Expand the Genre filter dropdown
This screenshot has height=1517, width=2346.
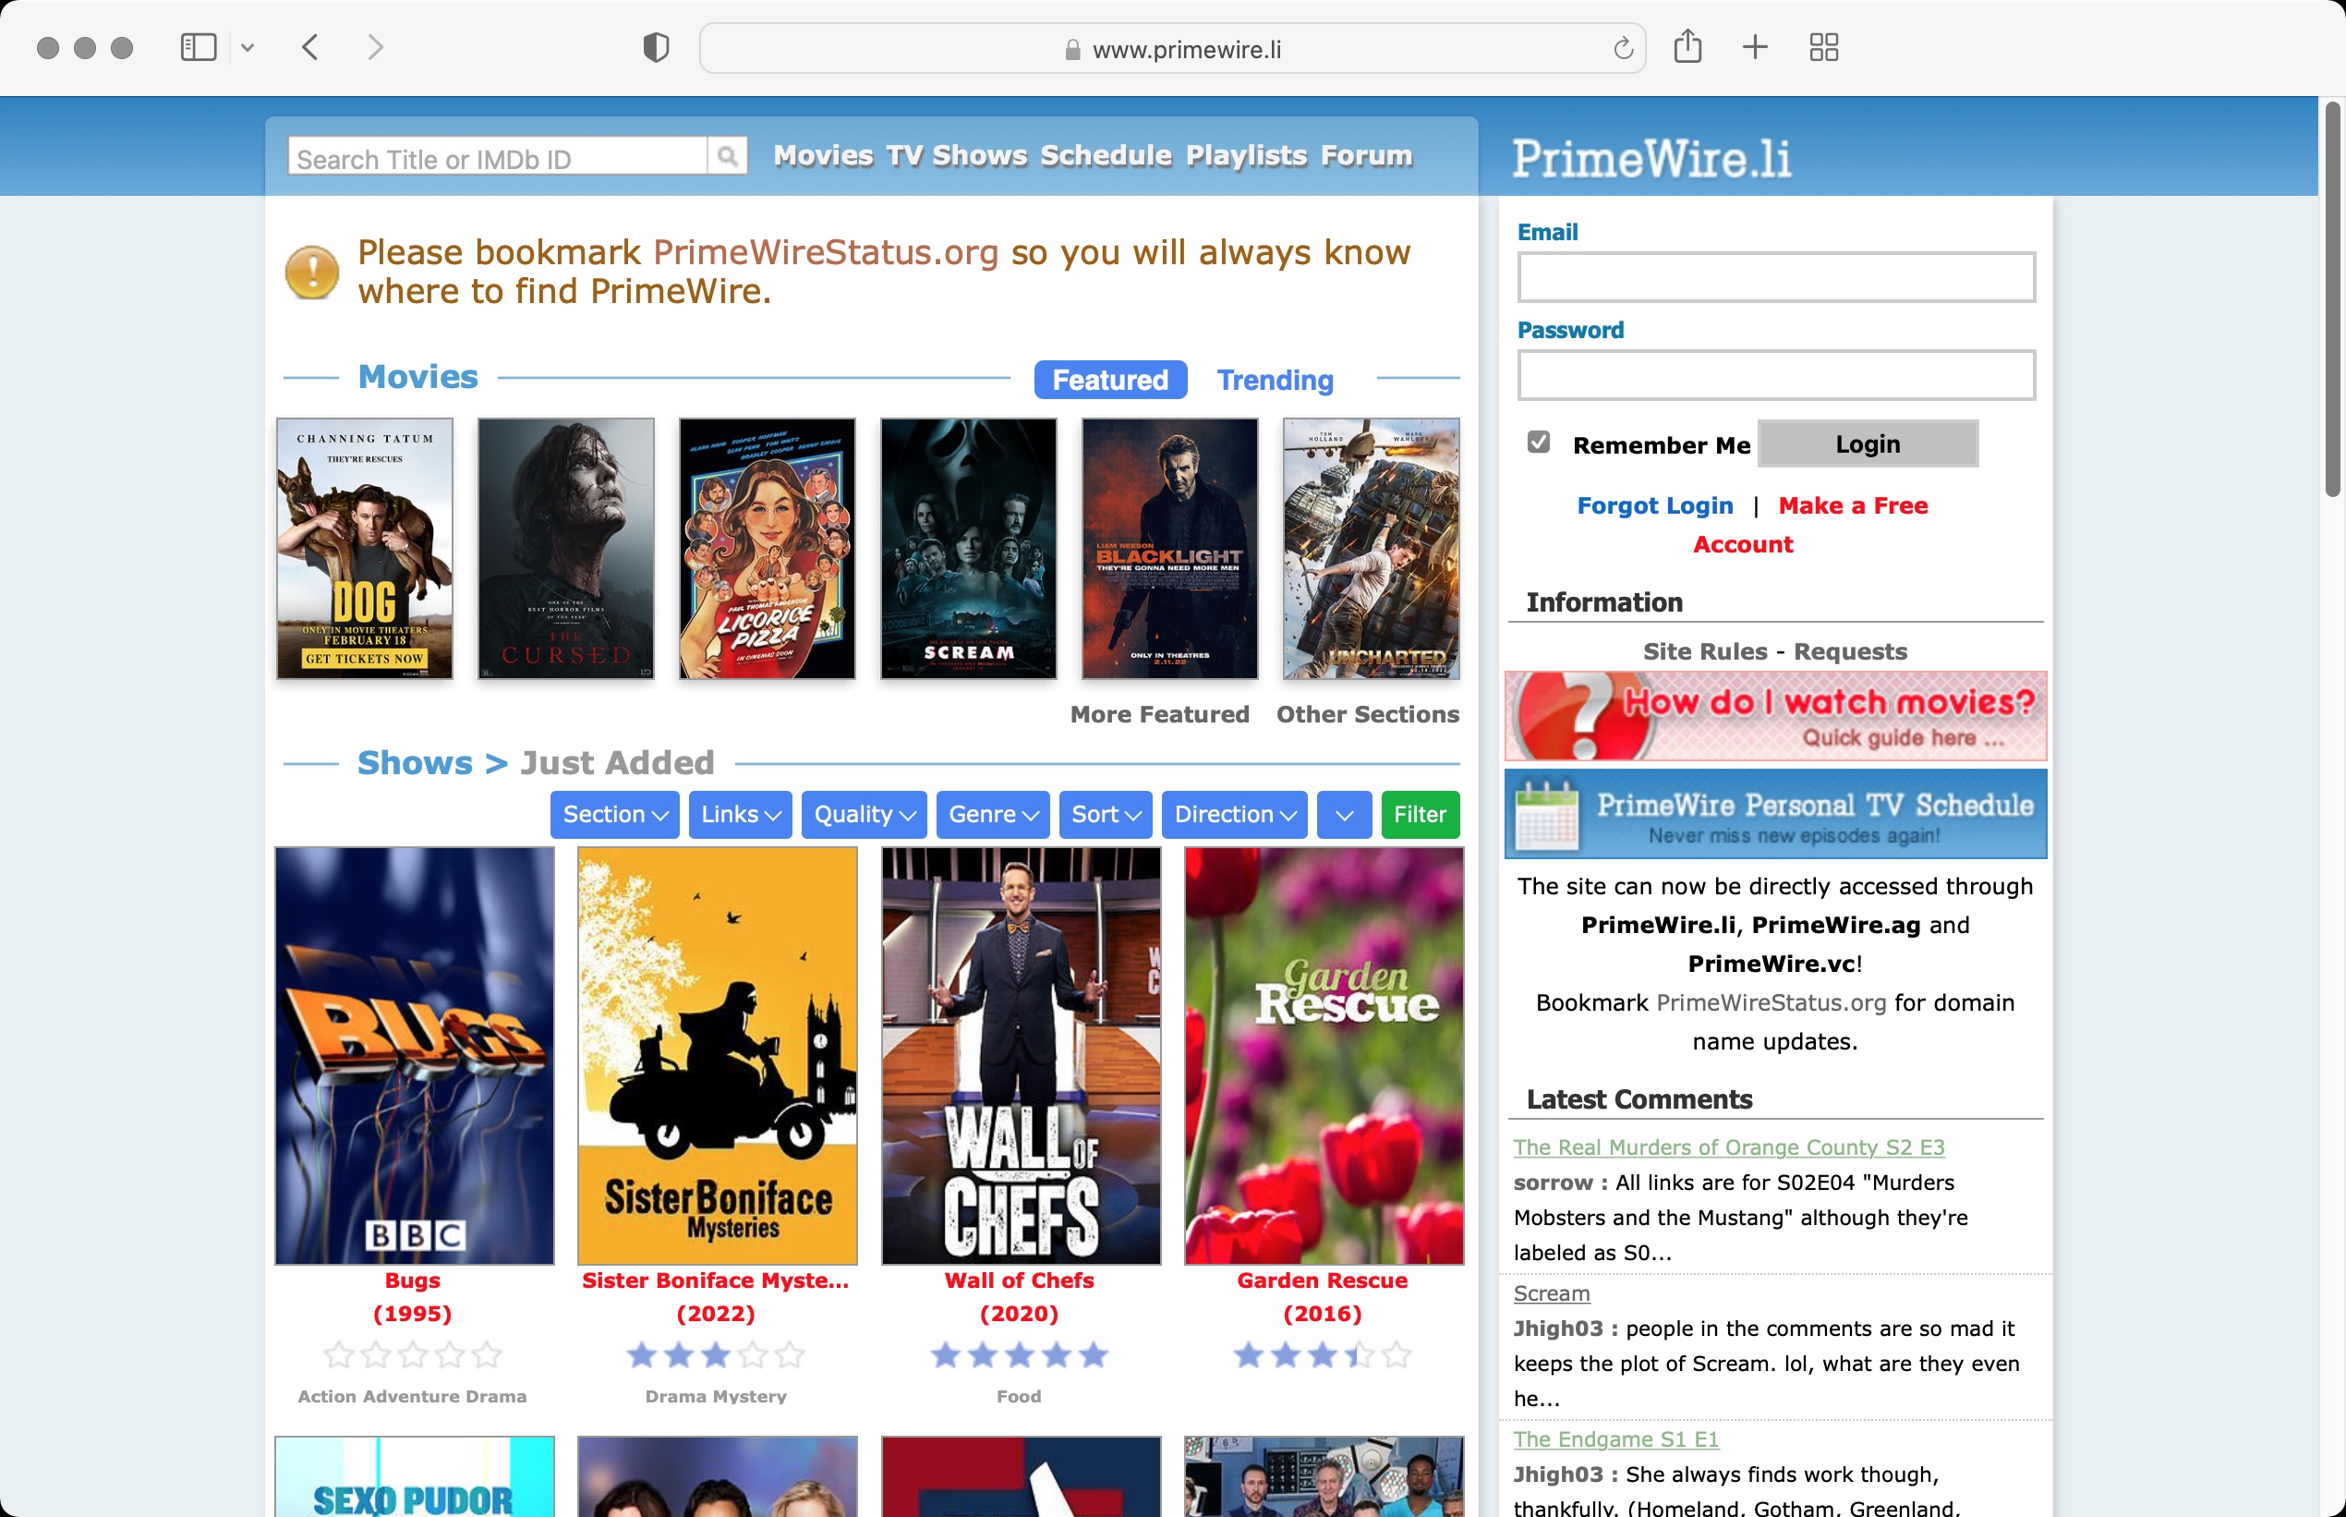pos(994,814)
